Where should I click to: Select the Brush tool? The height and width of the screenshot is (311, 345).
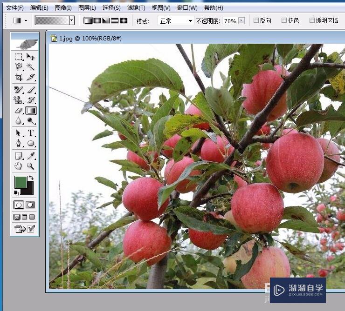tap(31, 89)
